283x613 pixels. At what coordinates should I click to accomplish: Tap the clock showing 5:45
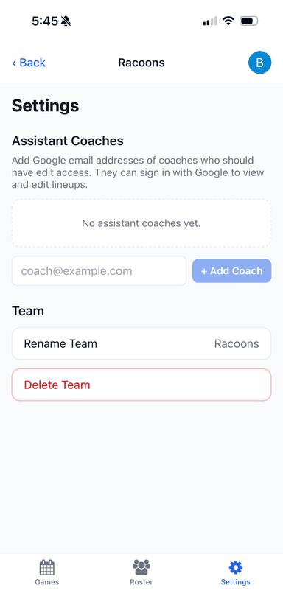point(45,21)
